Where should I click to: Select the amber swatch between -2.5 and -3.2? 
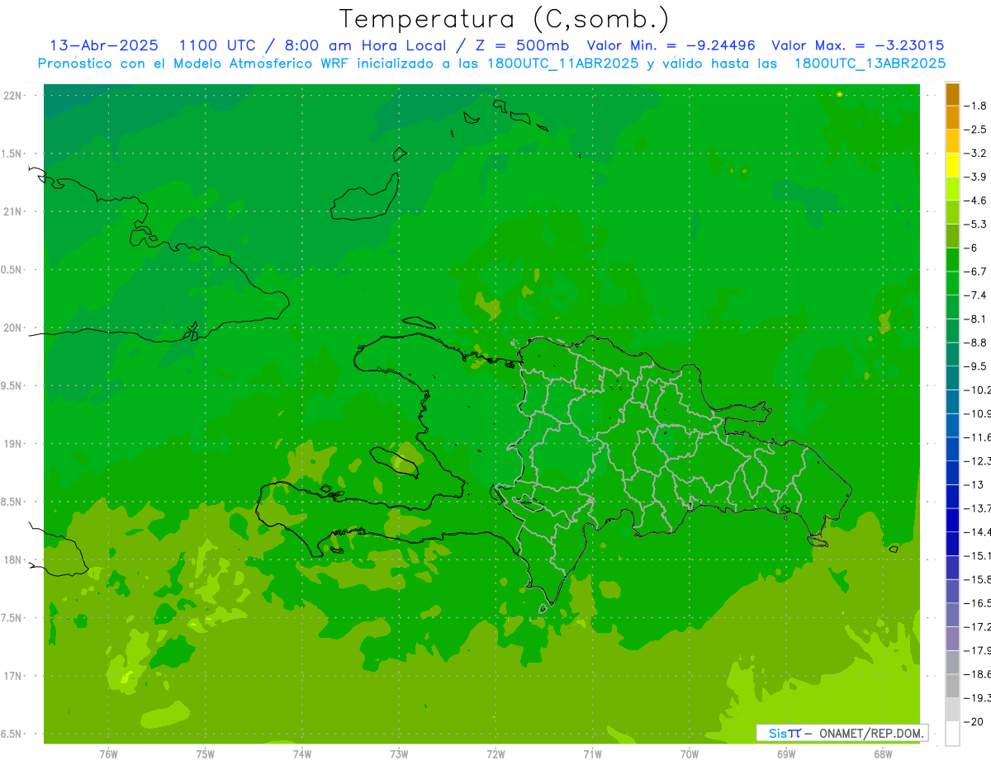click(952, 141)
